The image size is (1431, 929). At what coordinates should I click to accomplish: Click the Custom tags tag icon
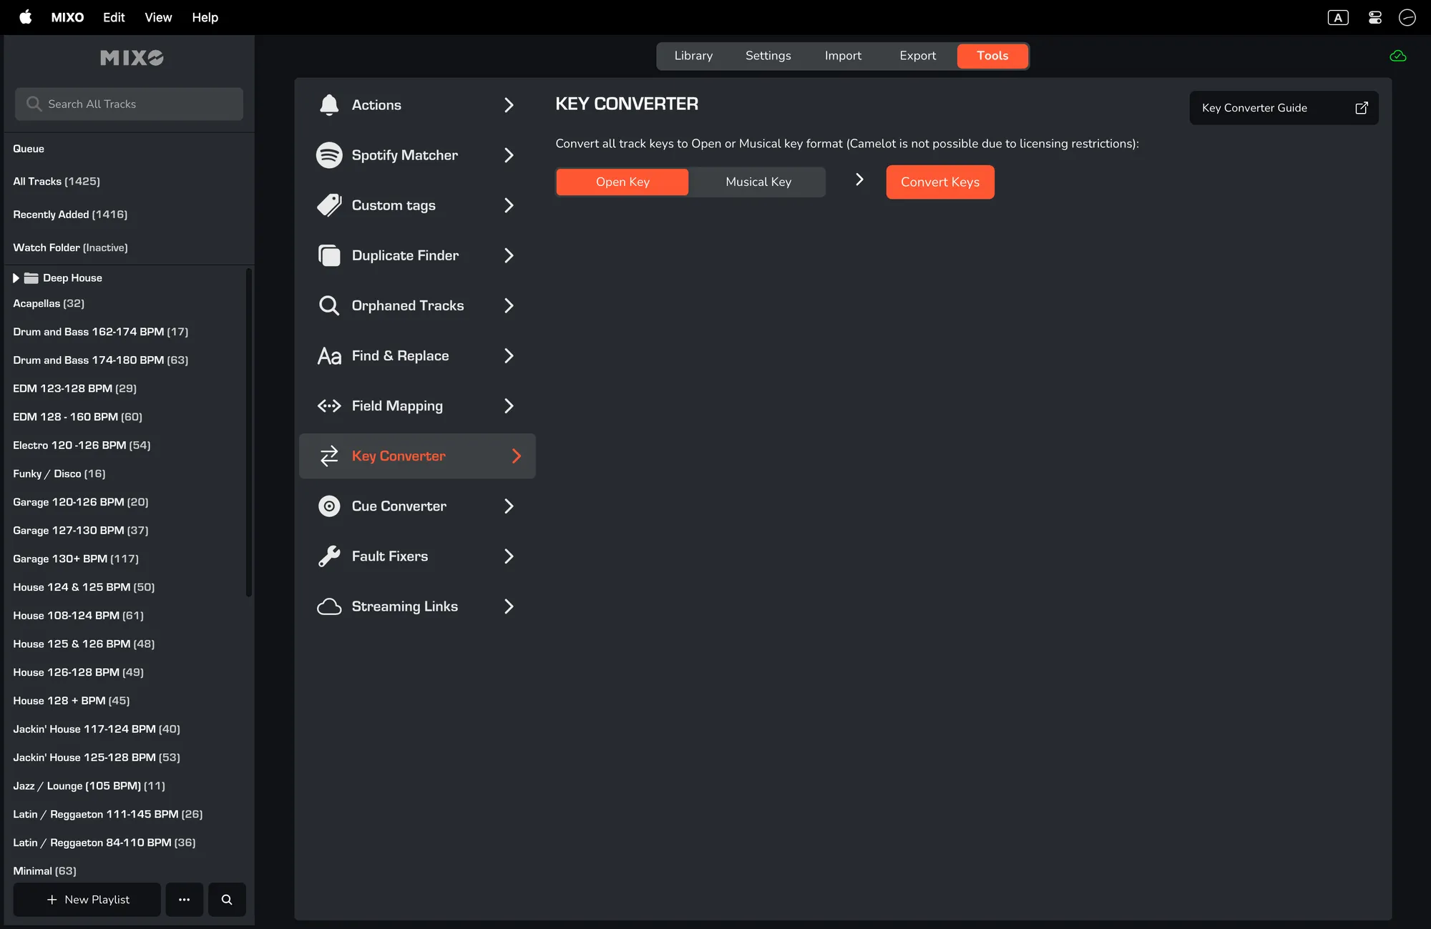click(329, 205)
